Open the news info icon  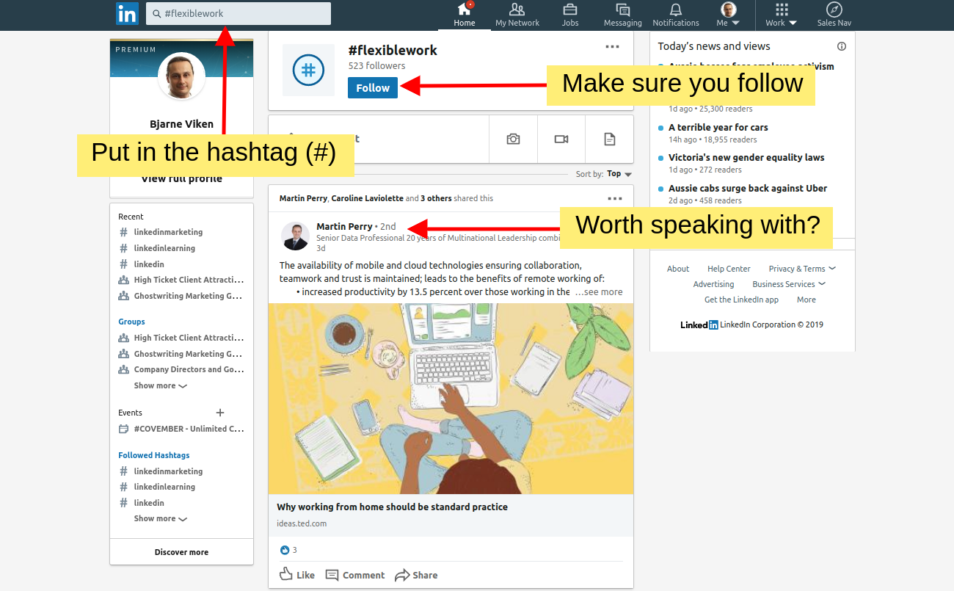[842, 46]
